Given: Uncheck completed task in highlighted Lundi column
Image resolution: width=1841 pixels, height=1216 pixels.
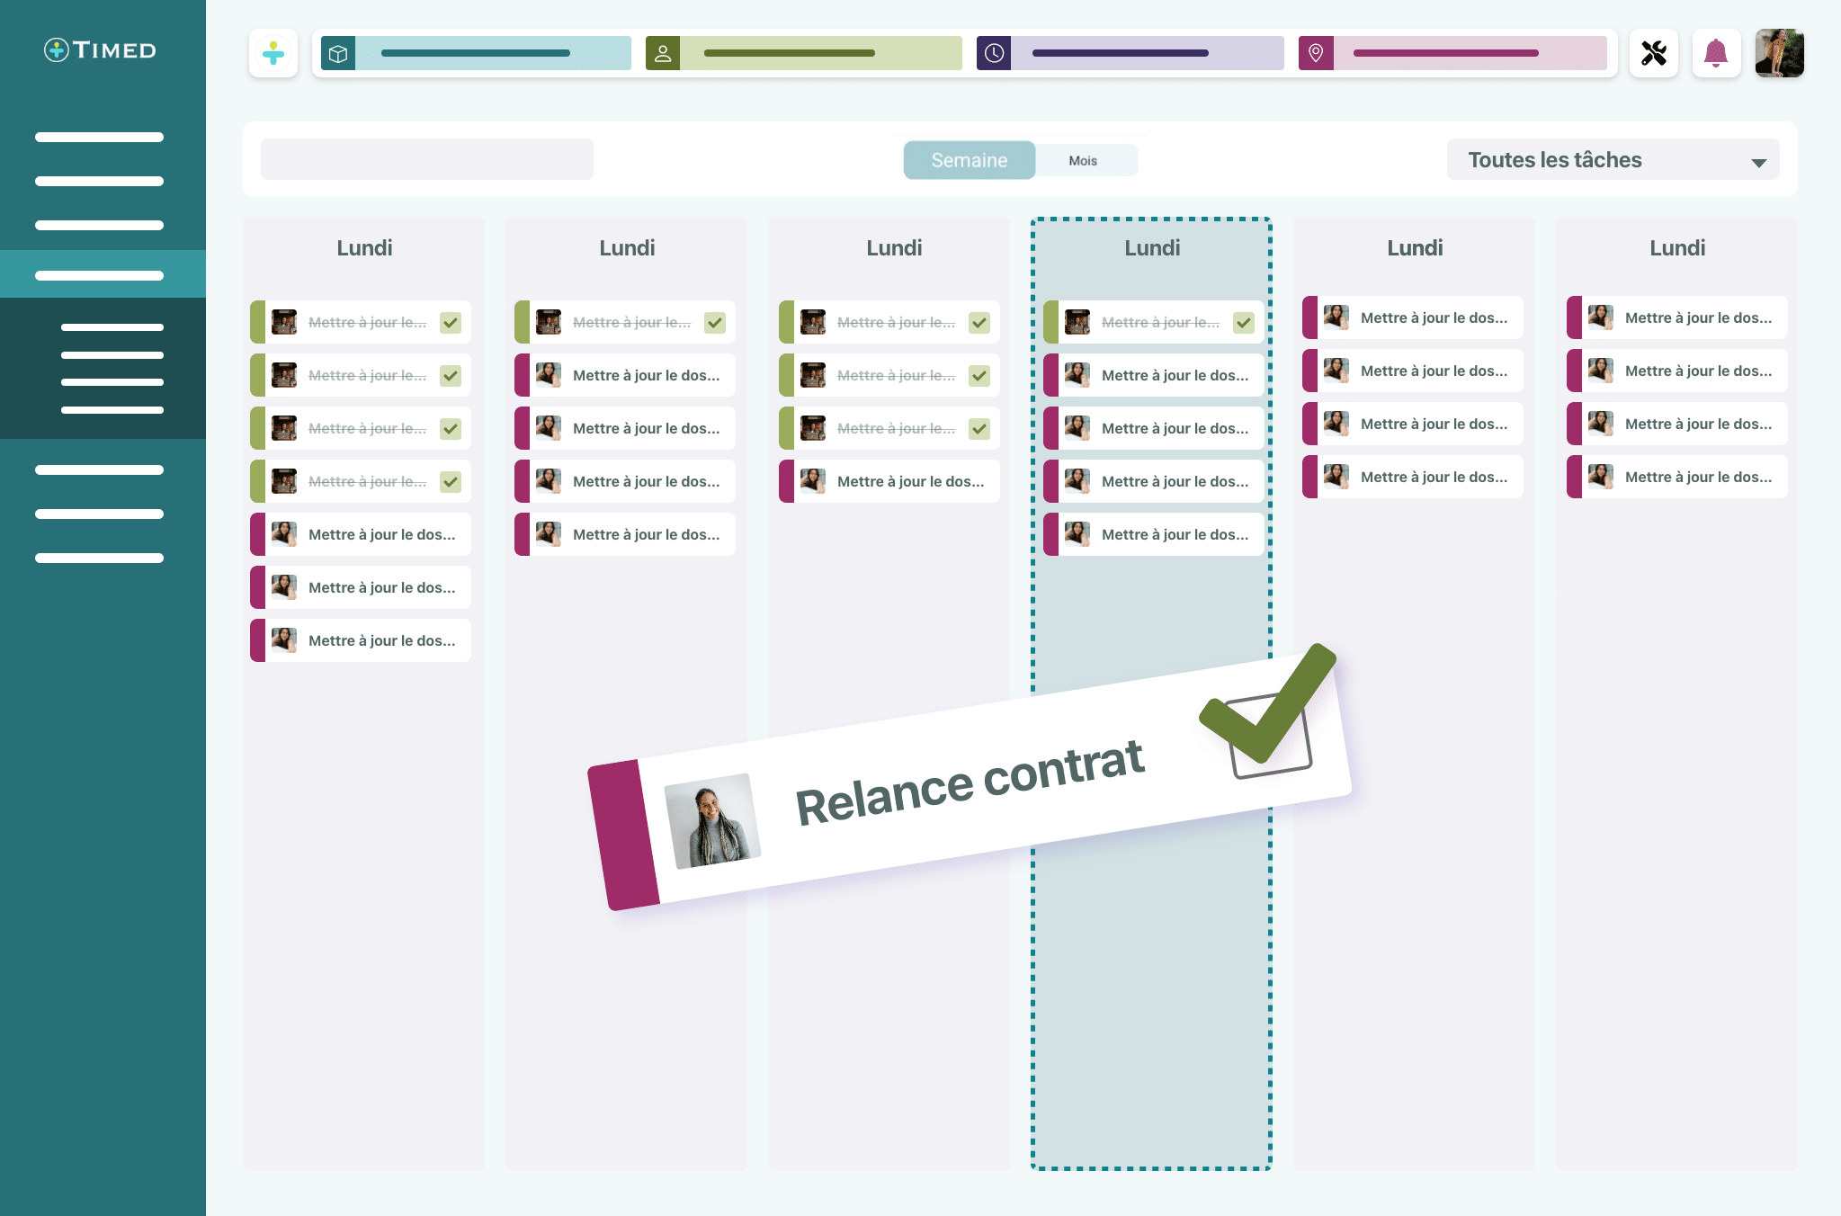Looking at the screenshot, I should pyautogui.click(x=1244, y=323).
